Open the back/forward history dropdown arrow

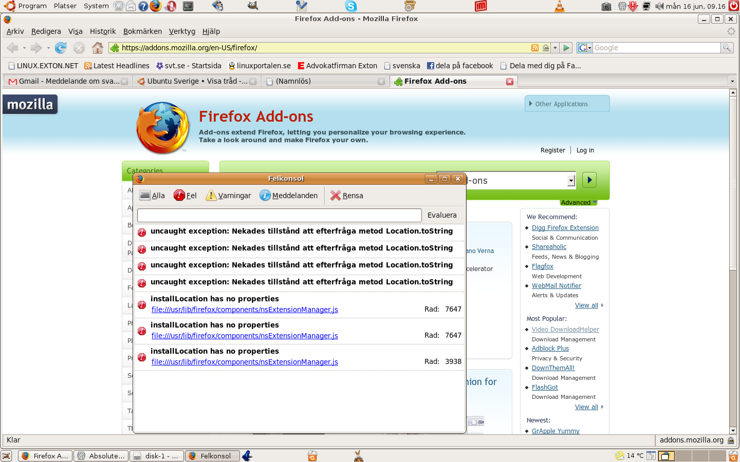pyautogui.click(x=48, y=48)
